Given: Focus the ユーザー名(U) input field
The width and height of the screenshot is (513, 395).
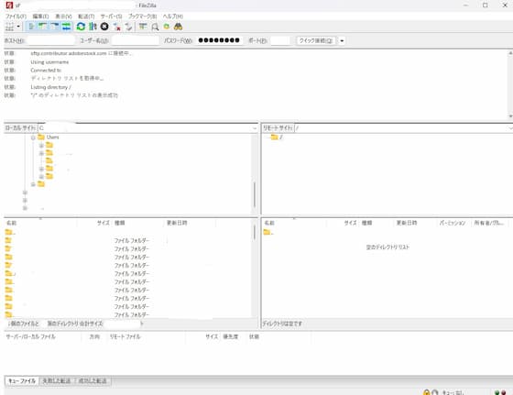Looking at the screenshot, I should [x=136, y=40].
